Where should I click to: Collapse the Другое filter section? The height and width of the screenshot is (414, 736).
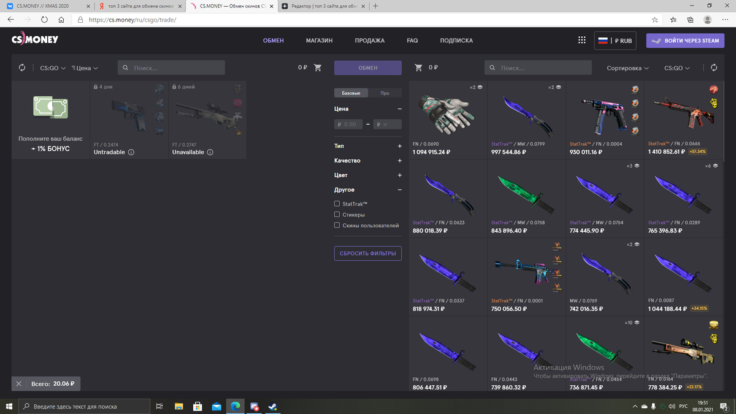(x=399, y=190)
